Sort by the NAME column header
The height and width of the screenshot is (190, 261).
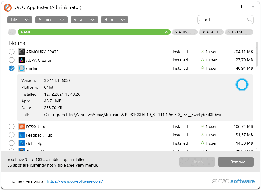[94, 32]
